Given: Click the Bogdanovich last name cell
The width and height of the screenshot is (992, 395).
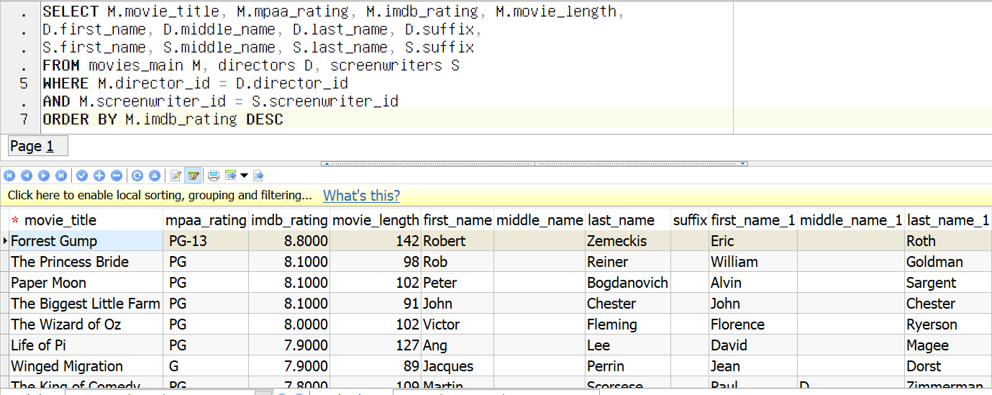Looking at the screenshot, I should [x=628, y=283].
